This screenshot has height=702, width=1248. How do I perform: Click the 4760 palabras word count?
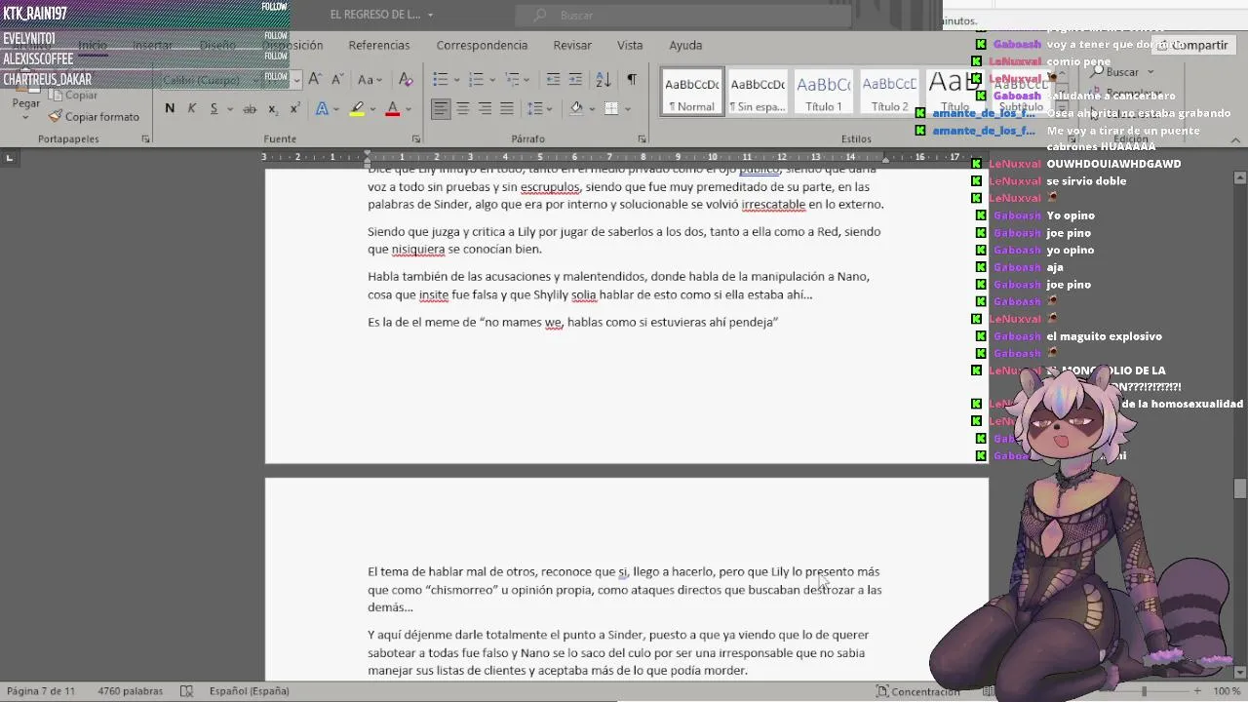(x=130, y=691)
